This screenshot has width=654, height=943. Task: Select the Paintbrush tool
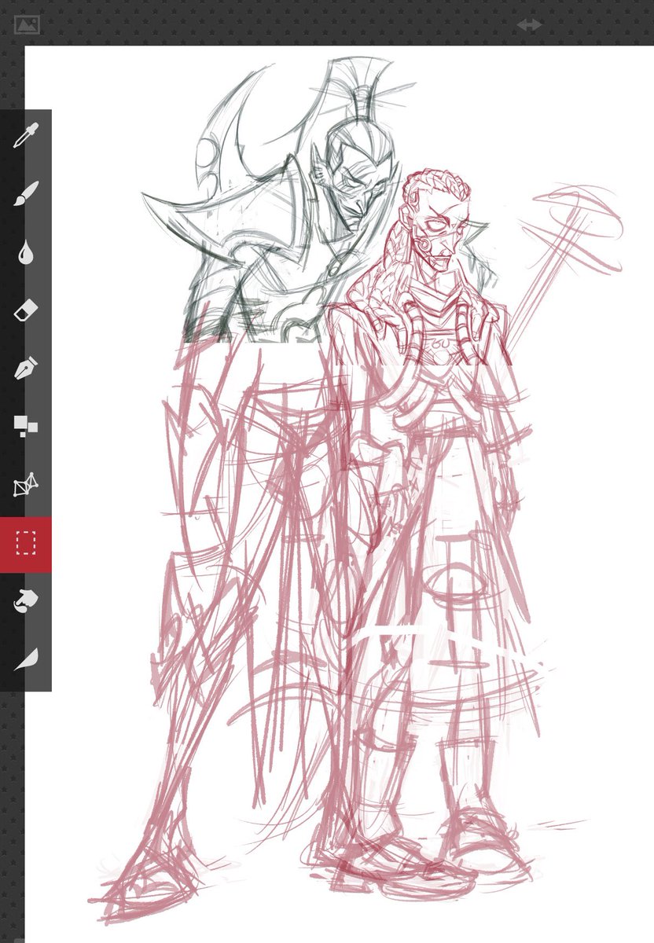pos(26,193)
